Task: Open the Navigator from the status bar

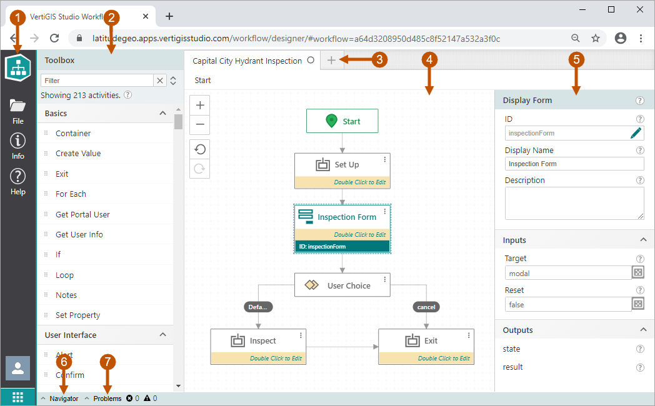Action: click(64, 398)
